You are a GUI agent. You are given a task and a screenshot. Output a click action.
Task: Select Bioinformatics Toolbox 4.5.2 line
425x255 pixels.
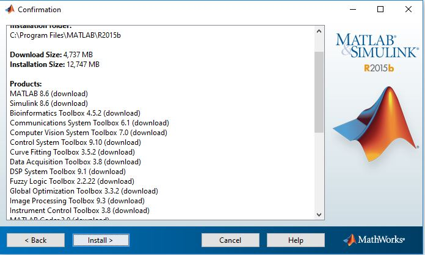click(75, 113)
